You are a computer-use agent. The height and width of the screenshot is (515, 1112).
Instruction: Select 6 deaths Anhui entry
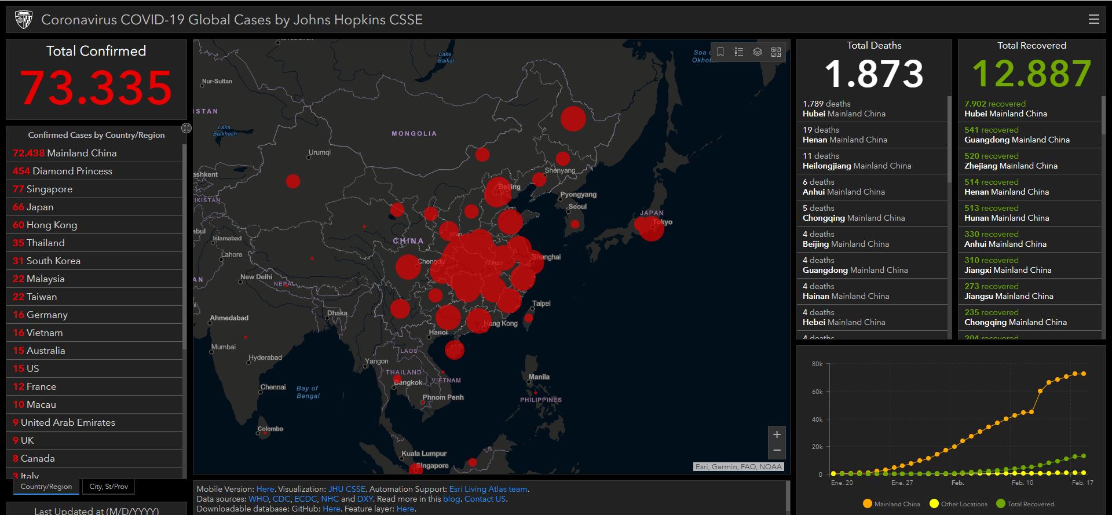pyautogui.click(x=872, y=187)
